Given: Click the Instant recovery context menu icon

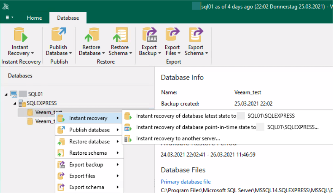Looking at the screenshot, I should click(61, 118).
